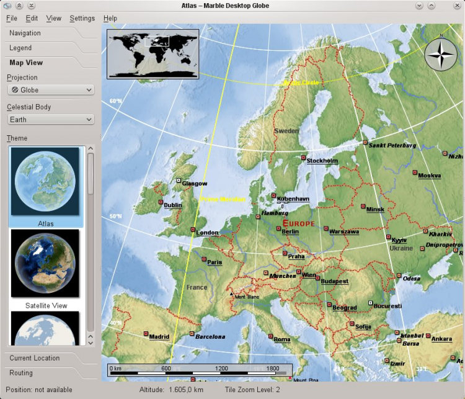Click the Marble globe icon in title bar
The image size is (465, 399).
click(7, 6)
